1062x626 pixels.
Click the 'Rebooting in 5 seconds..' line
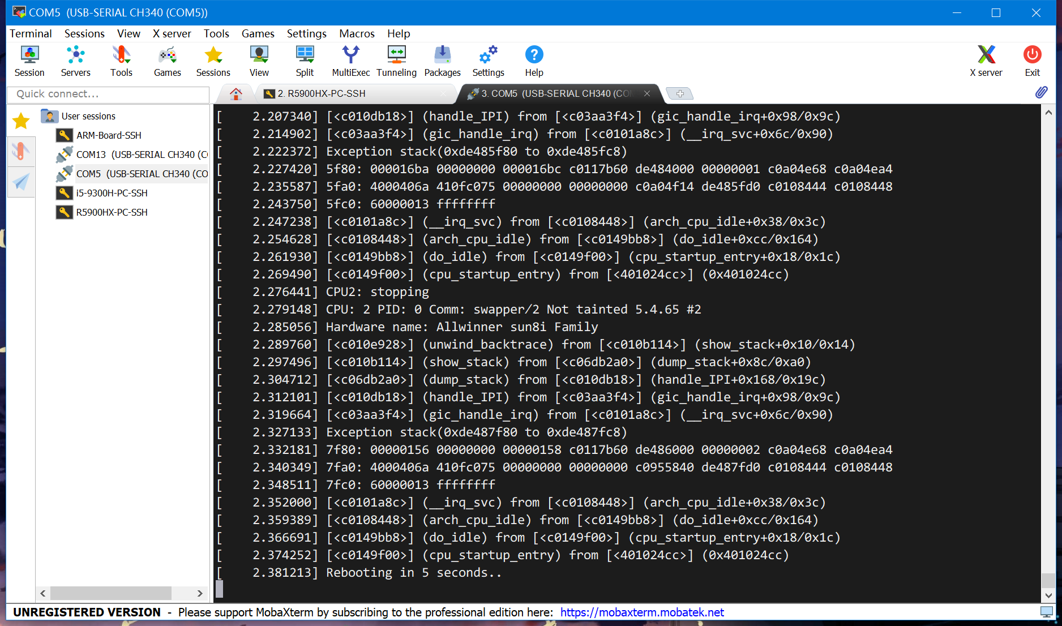[x=414, y=572]
